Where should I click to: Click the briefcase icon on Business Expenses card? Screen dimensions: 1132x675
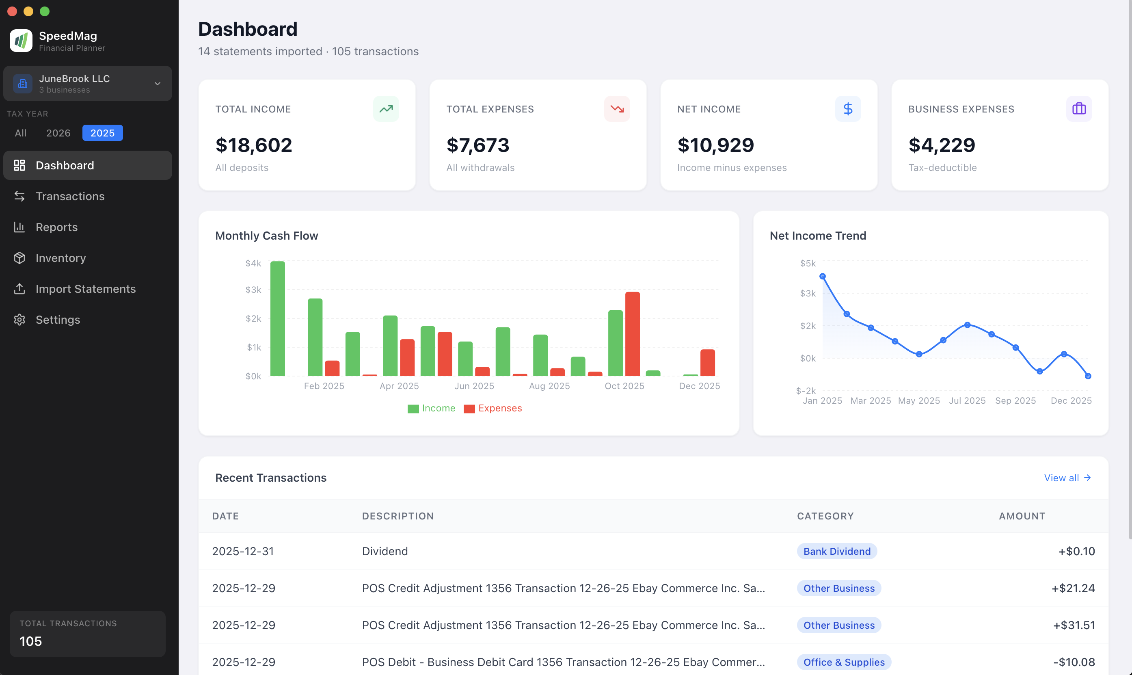(x=1079, y=109)
